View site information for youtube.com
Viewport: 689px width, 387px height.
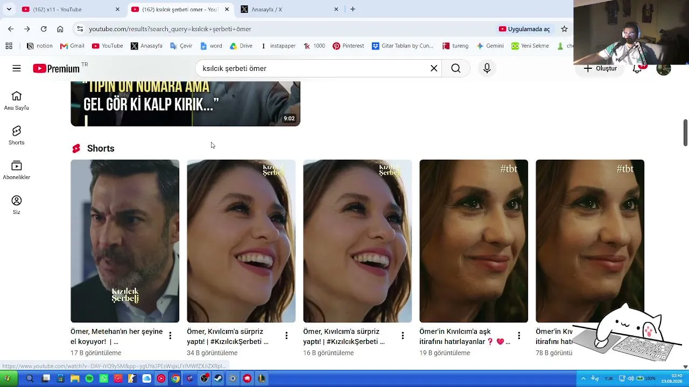pos(80,29)
